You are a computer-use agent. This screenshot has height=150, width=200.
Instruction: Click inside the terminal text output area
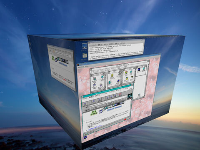pos(116,52)
